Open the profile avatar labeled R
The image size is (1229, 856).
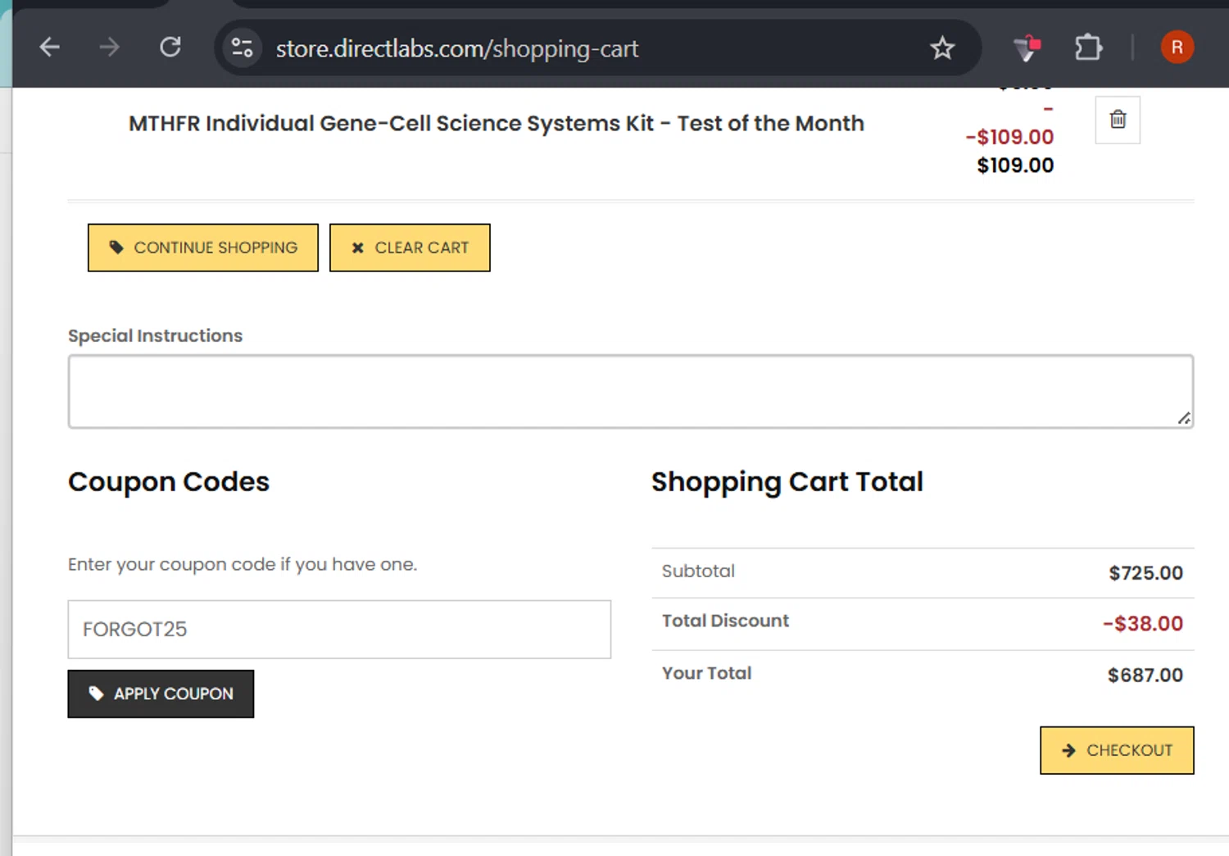pyautogui.click(x=1177, y=48)
